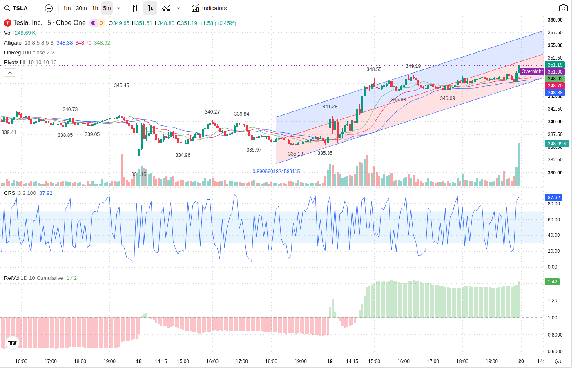Click the 341.28 pivot label
Image resolution: width=580 pixels, height=388 pixels.
click(x=330, y=107)
